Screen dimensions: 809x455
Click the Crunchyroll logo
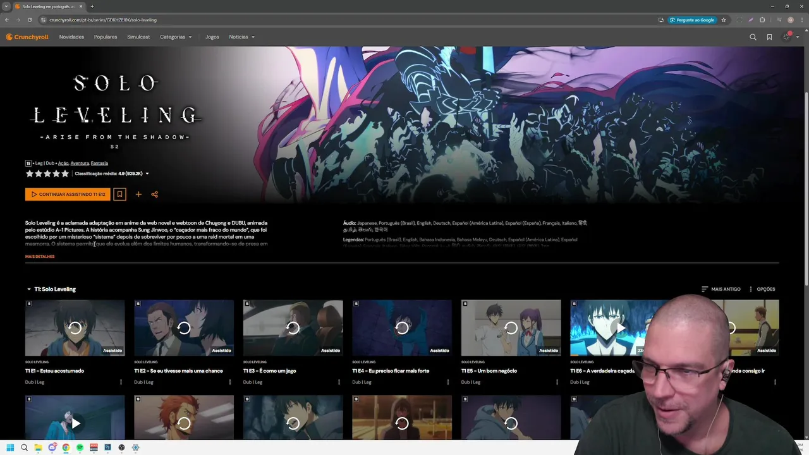(27, 37)
